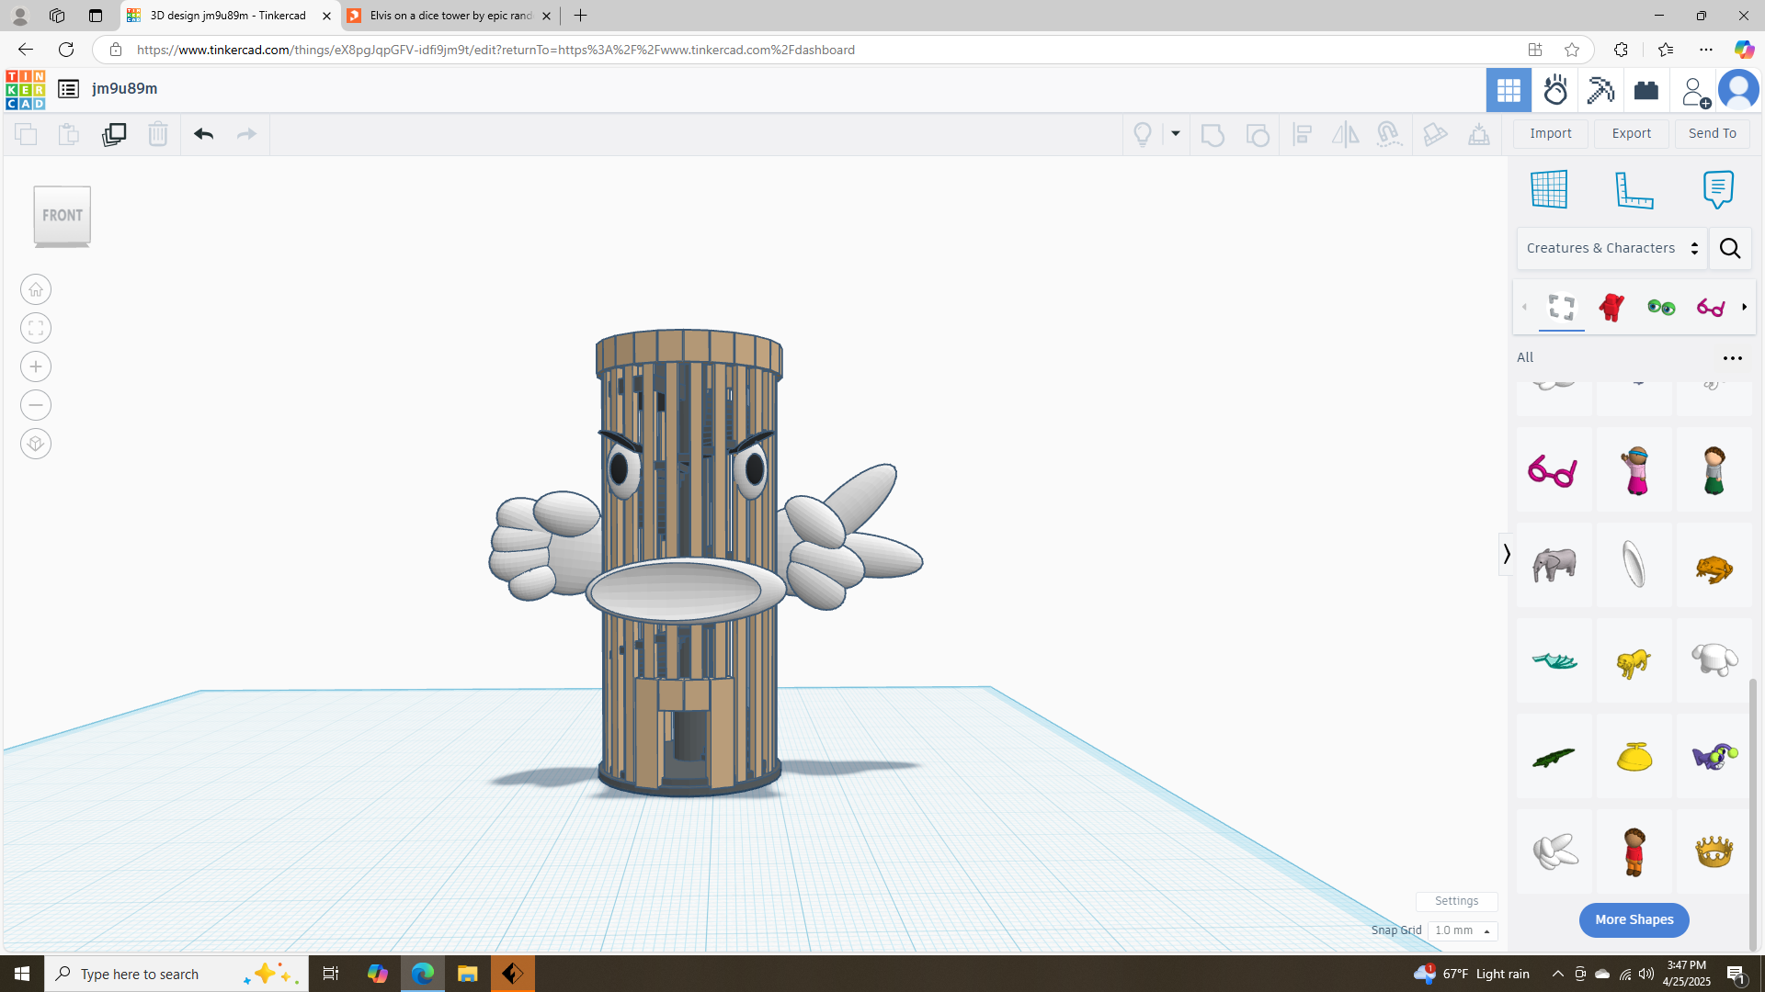Click the Tinkercad logo
1765x992 pixels.
[25, 89]
